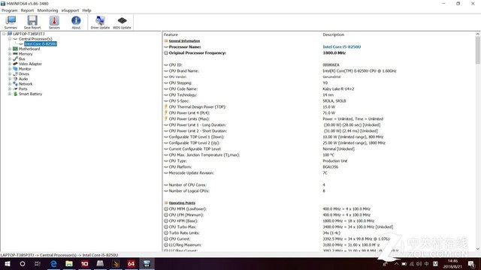Screen dimensions: 481x270
Task: Click the Save Report floppy icon
Action: click(32, 22)
